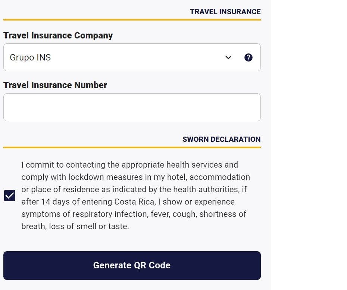Click the Travel Insurance Number label
Image resolution: width=347 pixels, height=290 pixels.
point(55,85)
